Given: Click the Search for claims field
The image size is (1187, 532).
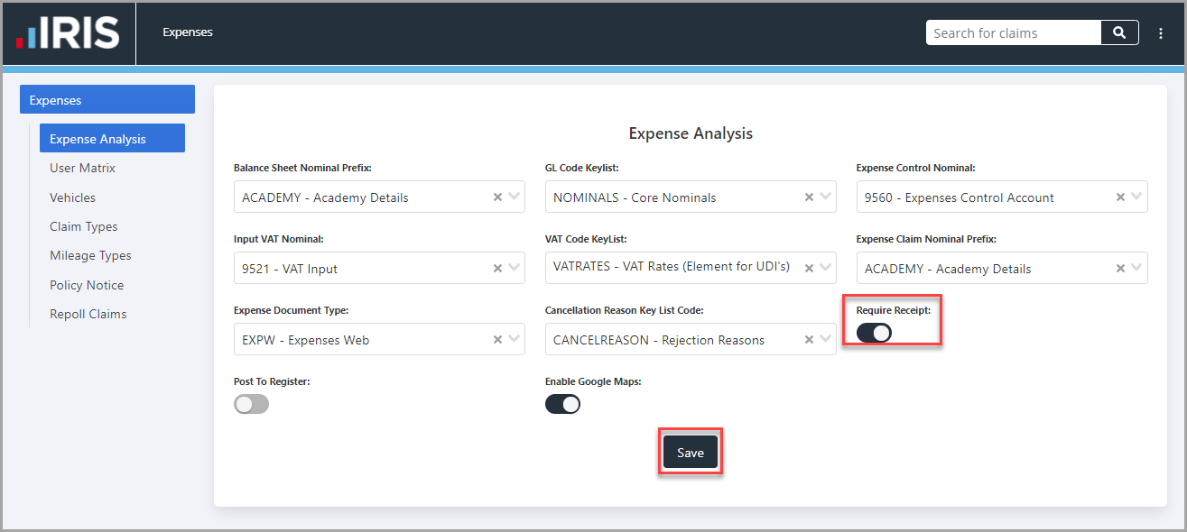Looking at the screenshot, I should tap(1014, 32).
